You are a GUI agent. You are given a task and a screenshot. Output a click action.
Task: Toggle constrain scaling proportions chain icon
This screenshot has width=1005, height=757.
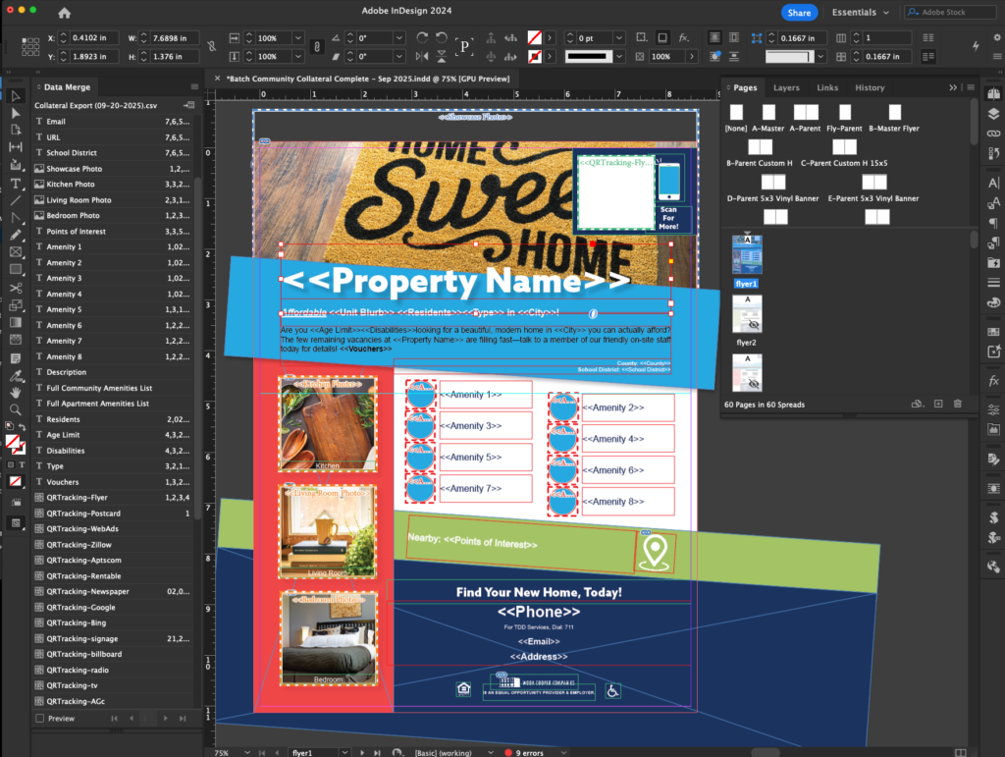point(315,46)
